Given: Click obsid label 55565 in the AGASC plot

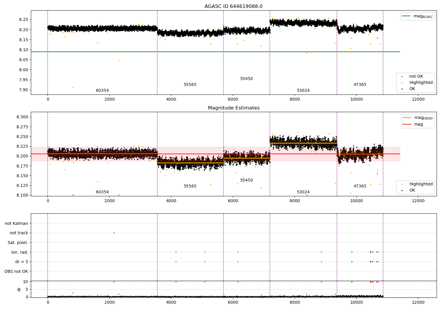Looking at the screenshot, I should [x=190, y=85].
